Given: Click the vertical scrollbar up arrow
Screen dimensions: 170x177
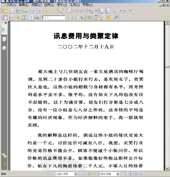Looking at the screenshot, I should pyautogui.click(x=167, y=23).
